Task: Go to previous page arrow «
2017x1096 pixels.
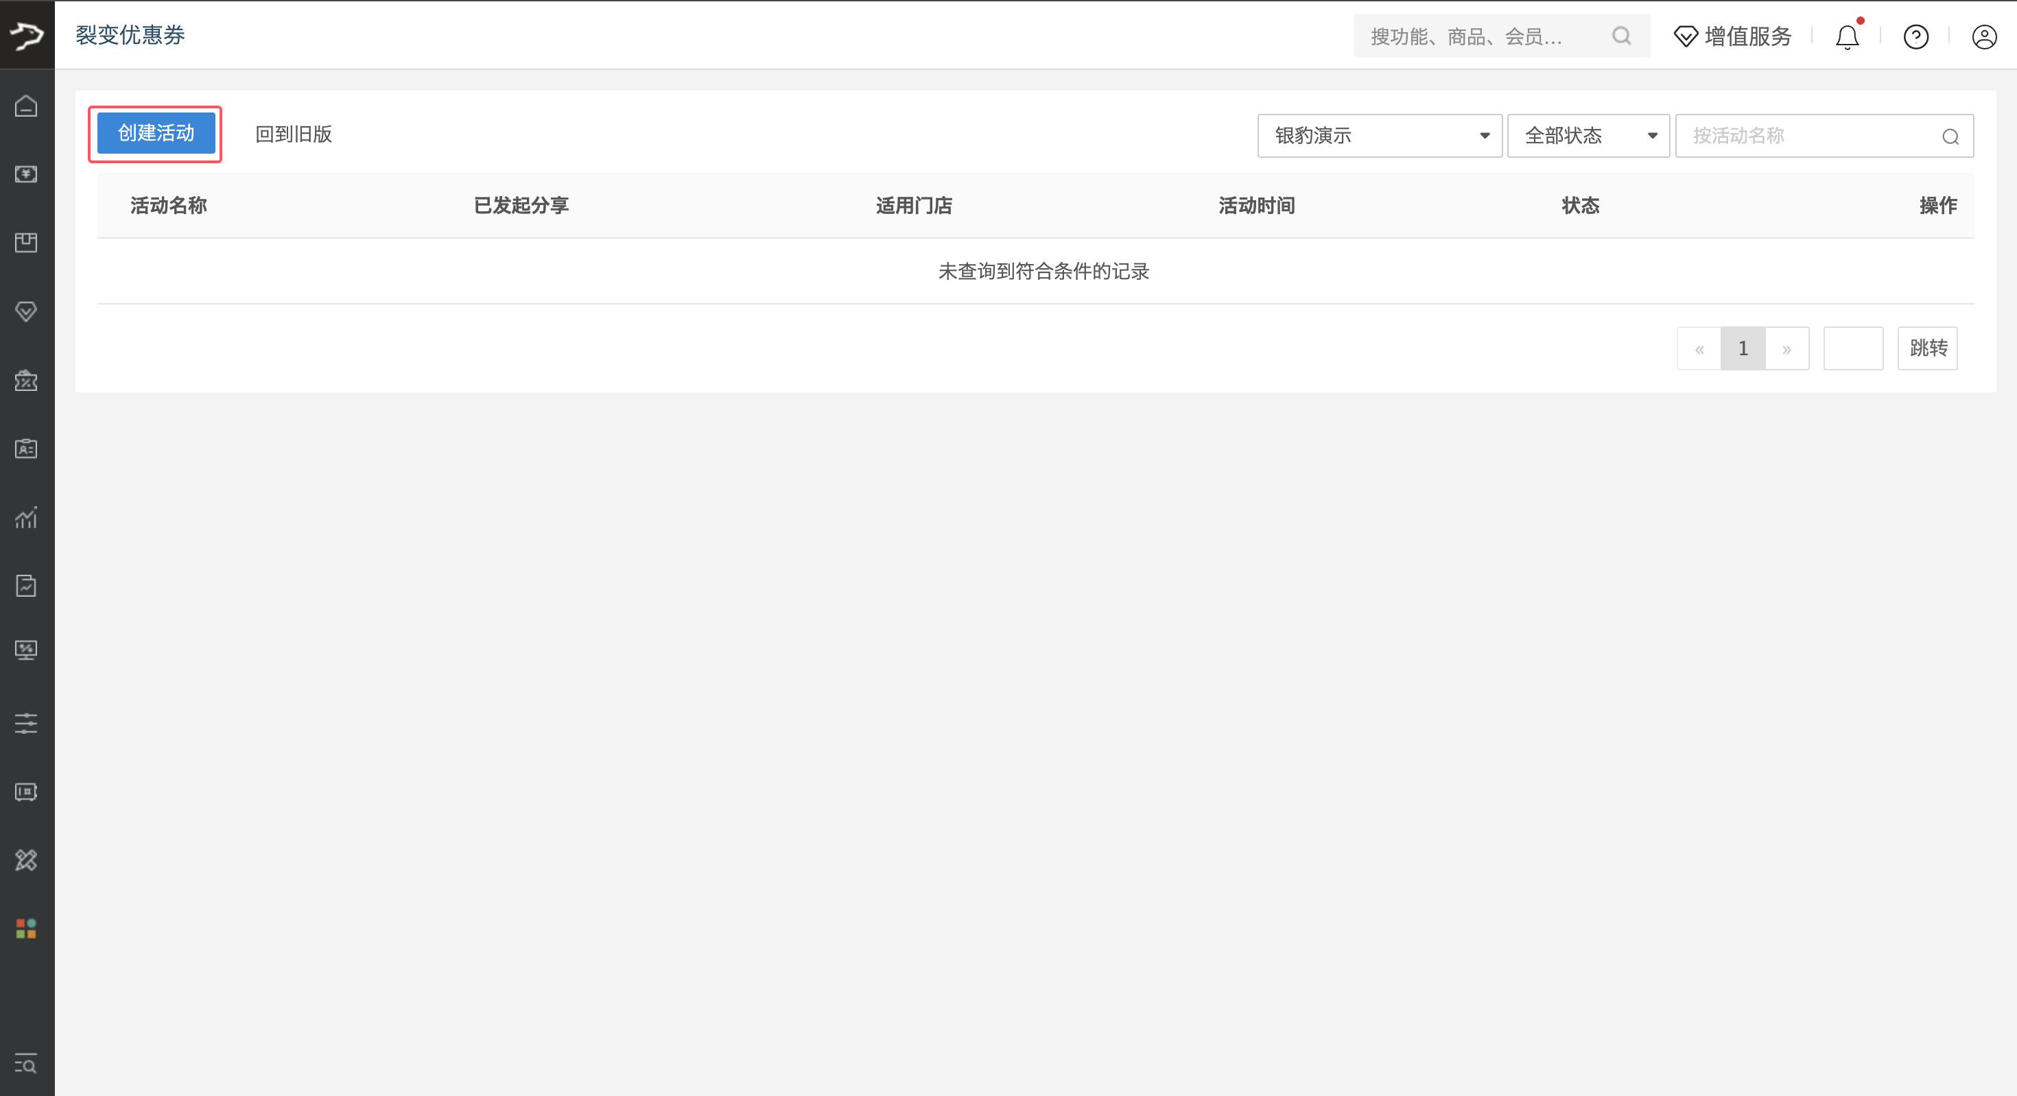Action: [1699, 348]
